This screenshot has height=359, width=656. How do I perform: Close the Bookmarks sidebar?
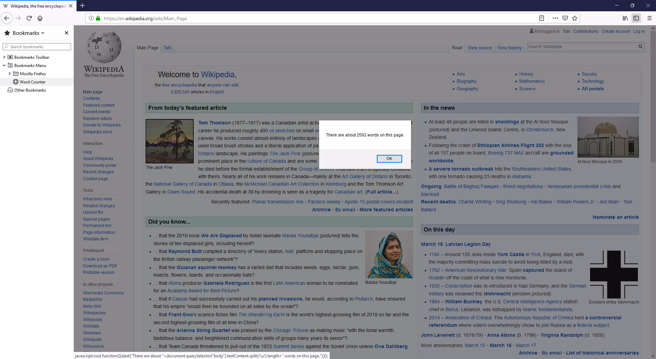[x=67, y=33]
